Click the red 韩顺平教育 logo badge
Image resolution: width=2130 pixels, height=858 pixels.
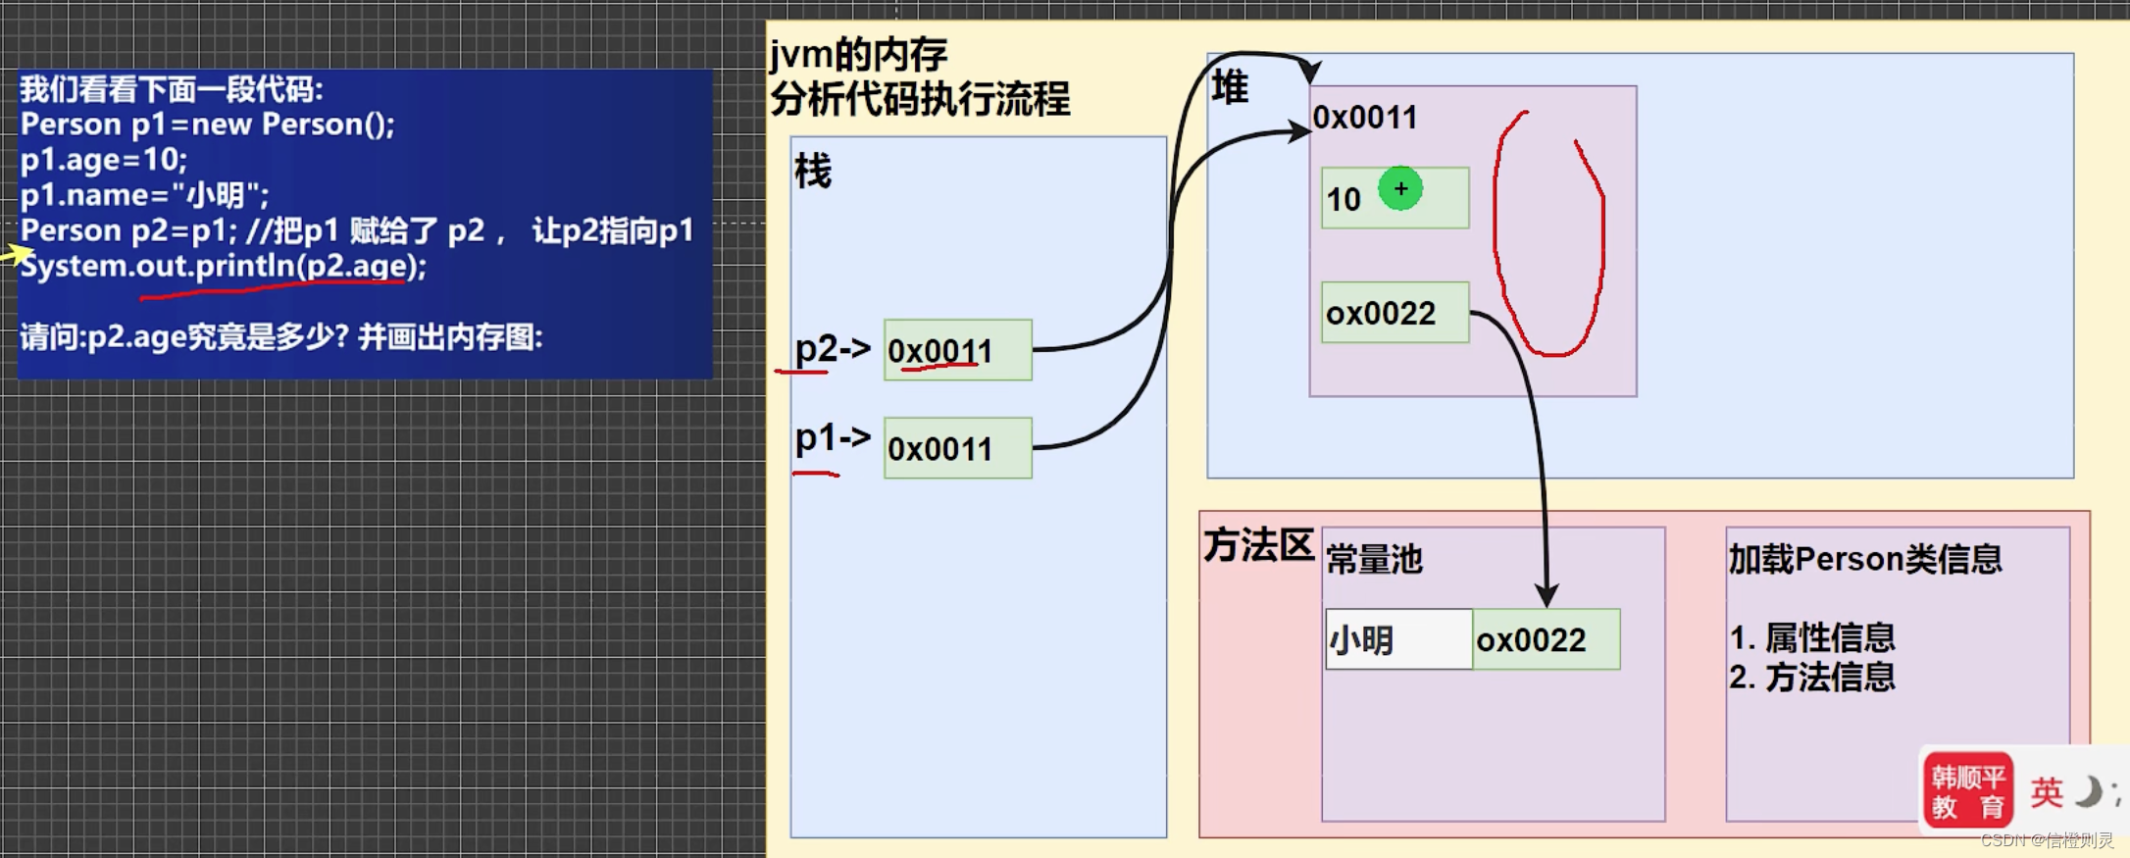point(1968,791)
